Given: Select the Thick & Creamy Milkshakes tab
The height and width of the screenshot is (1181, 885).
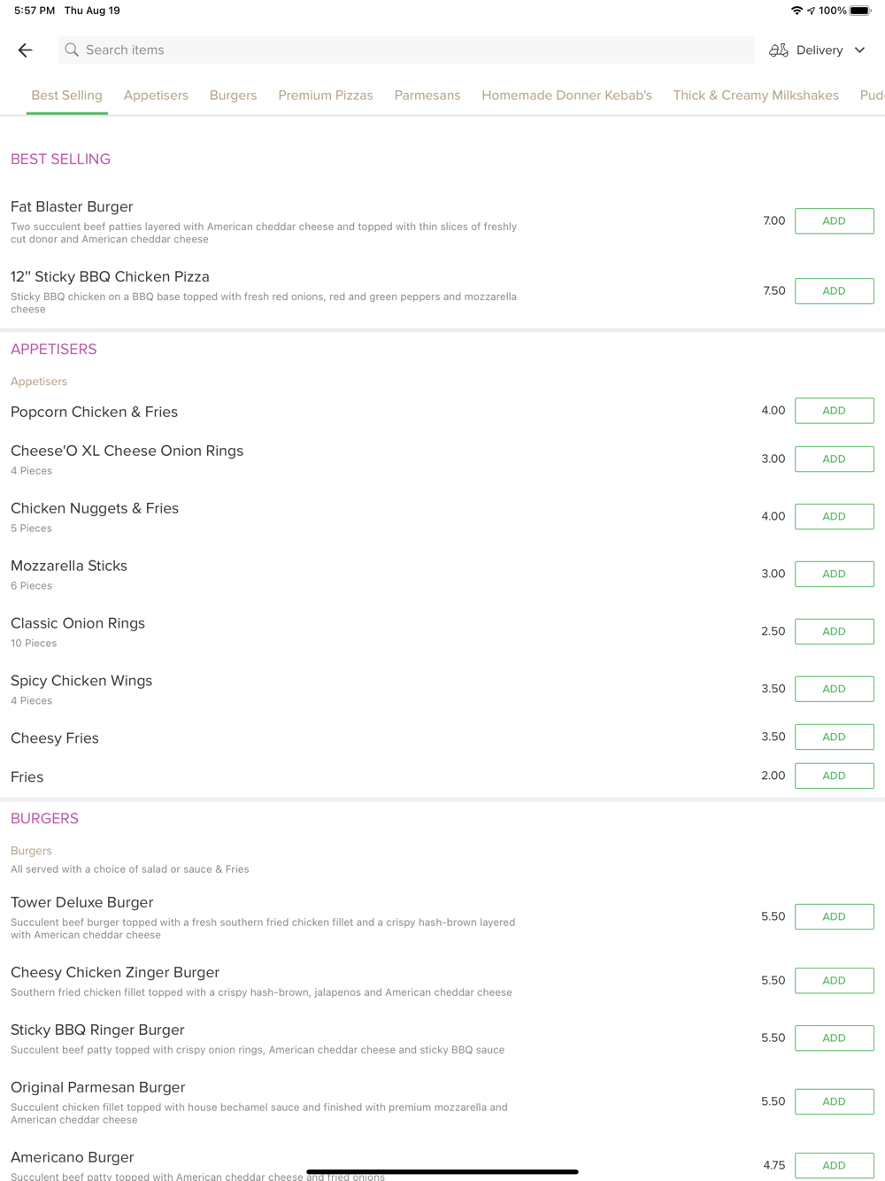Looking at the screenshot, I should [x=756, y=96].
